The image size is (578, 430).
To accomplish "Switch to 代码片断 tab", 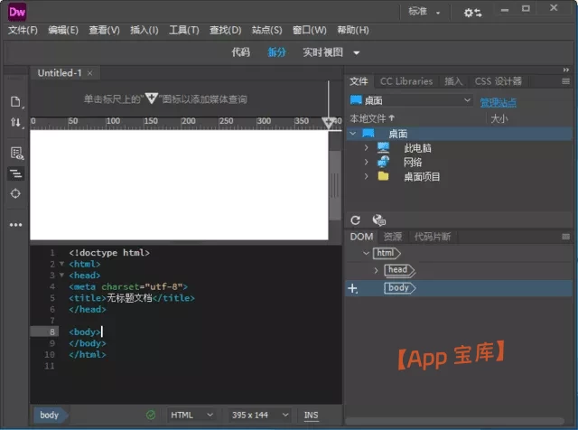I will 433,237.
